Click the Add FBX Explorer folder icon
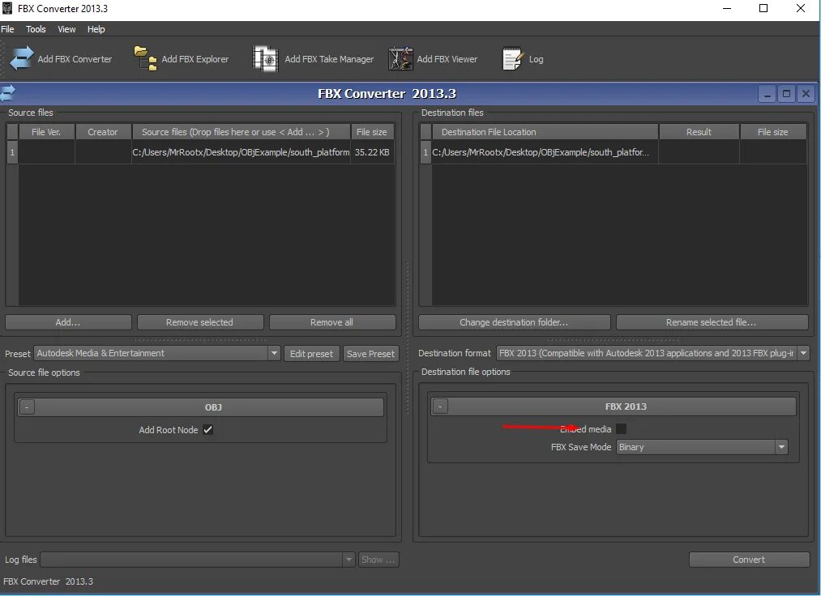Viewport: 821px width, 596px height. click(146, 58)
